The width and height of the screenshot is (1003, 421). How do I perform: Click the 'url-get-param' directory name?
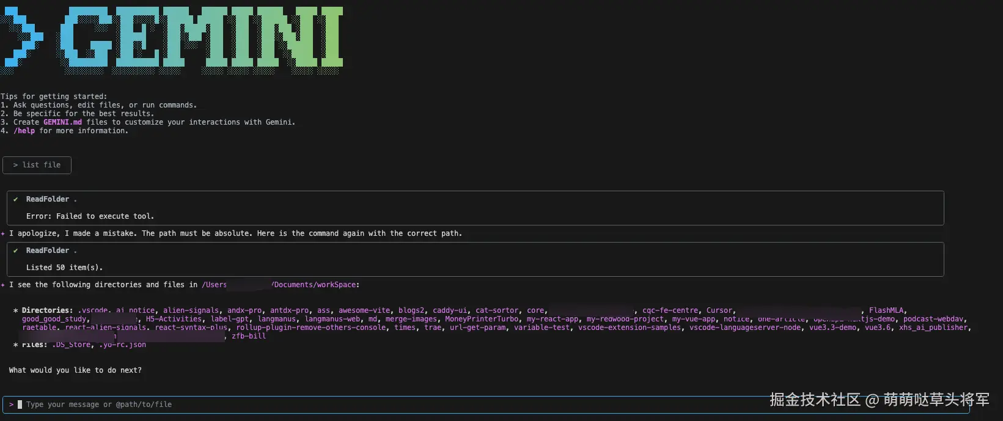[x=477, y=328]
